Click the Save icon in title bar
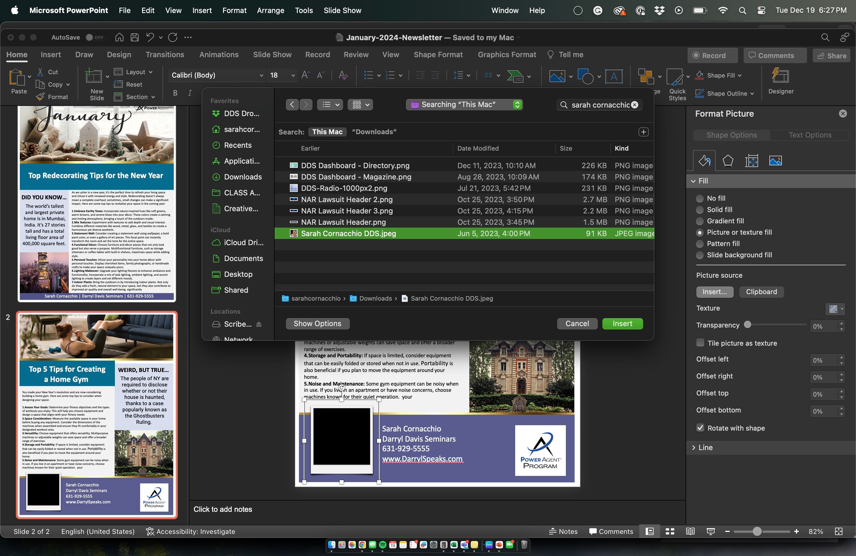Screen dimensions: 856x556 click(x=134, y=37)
